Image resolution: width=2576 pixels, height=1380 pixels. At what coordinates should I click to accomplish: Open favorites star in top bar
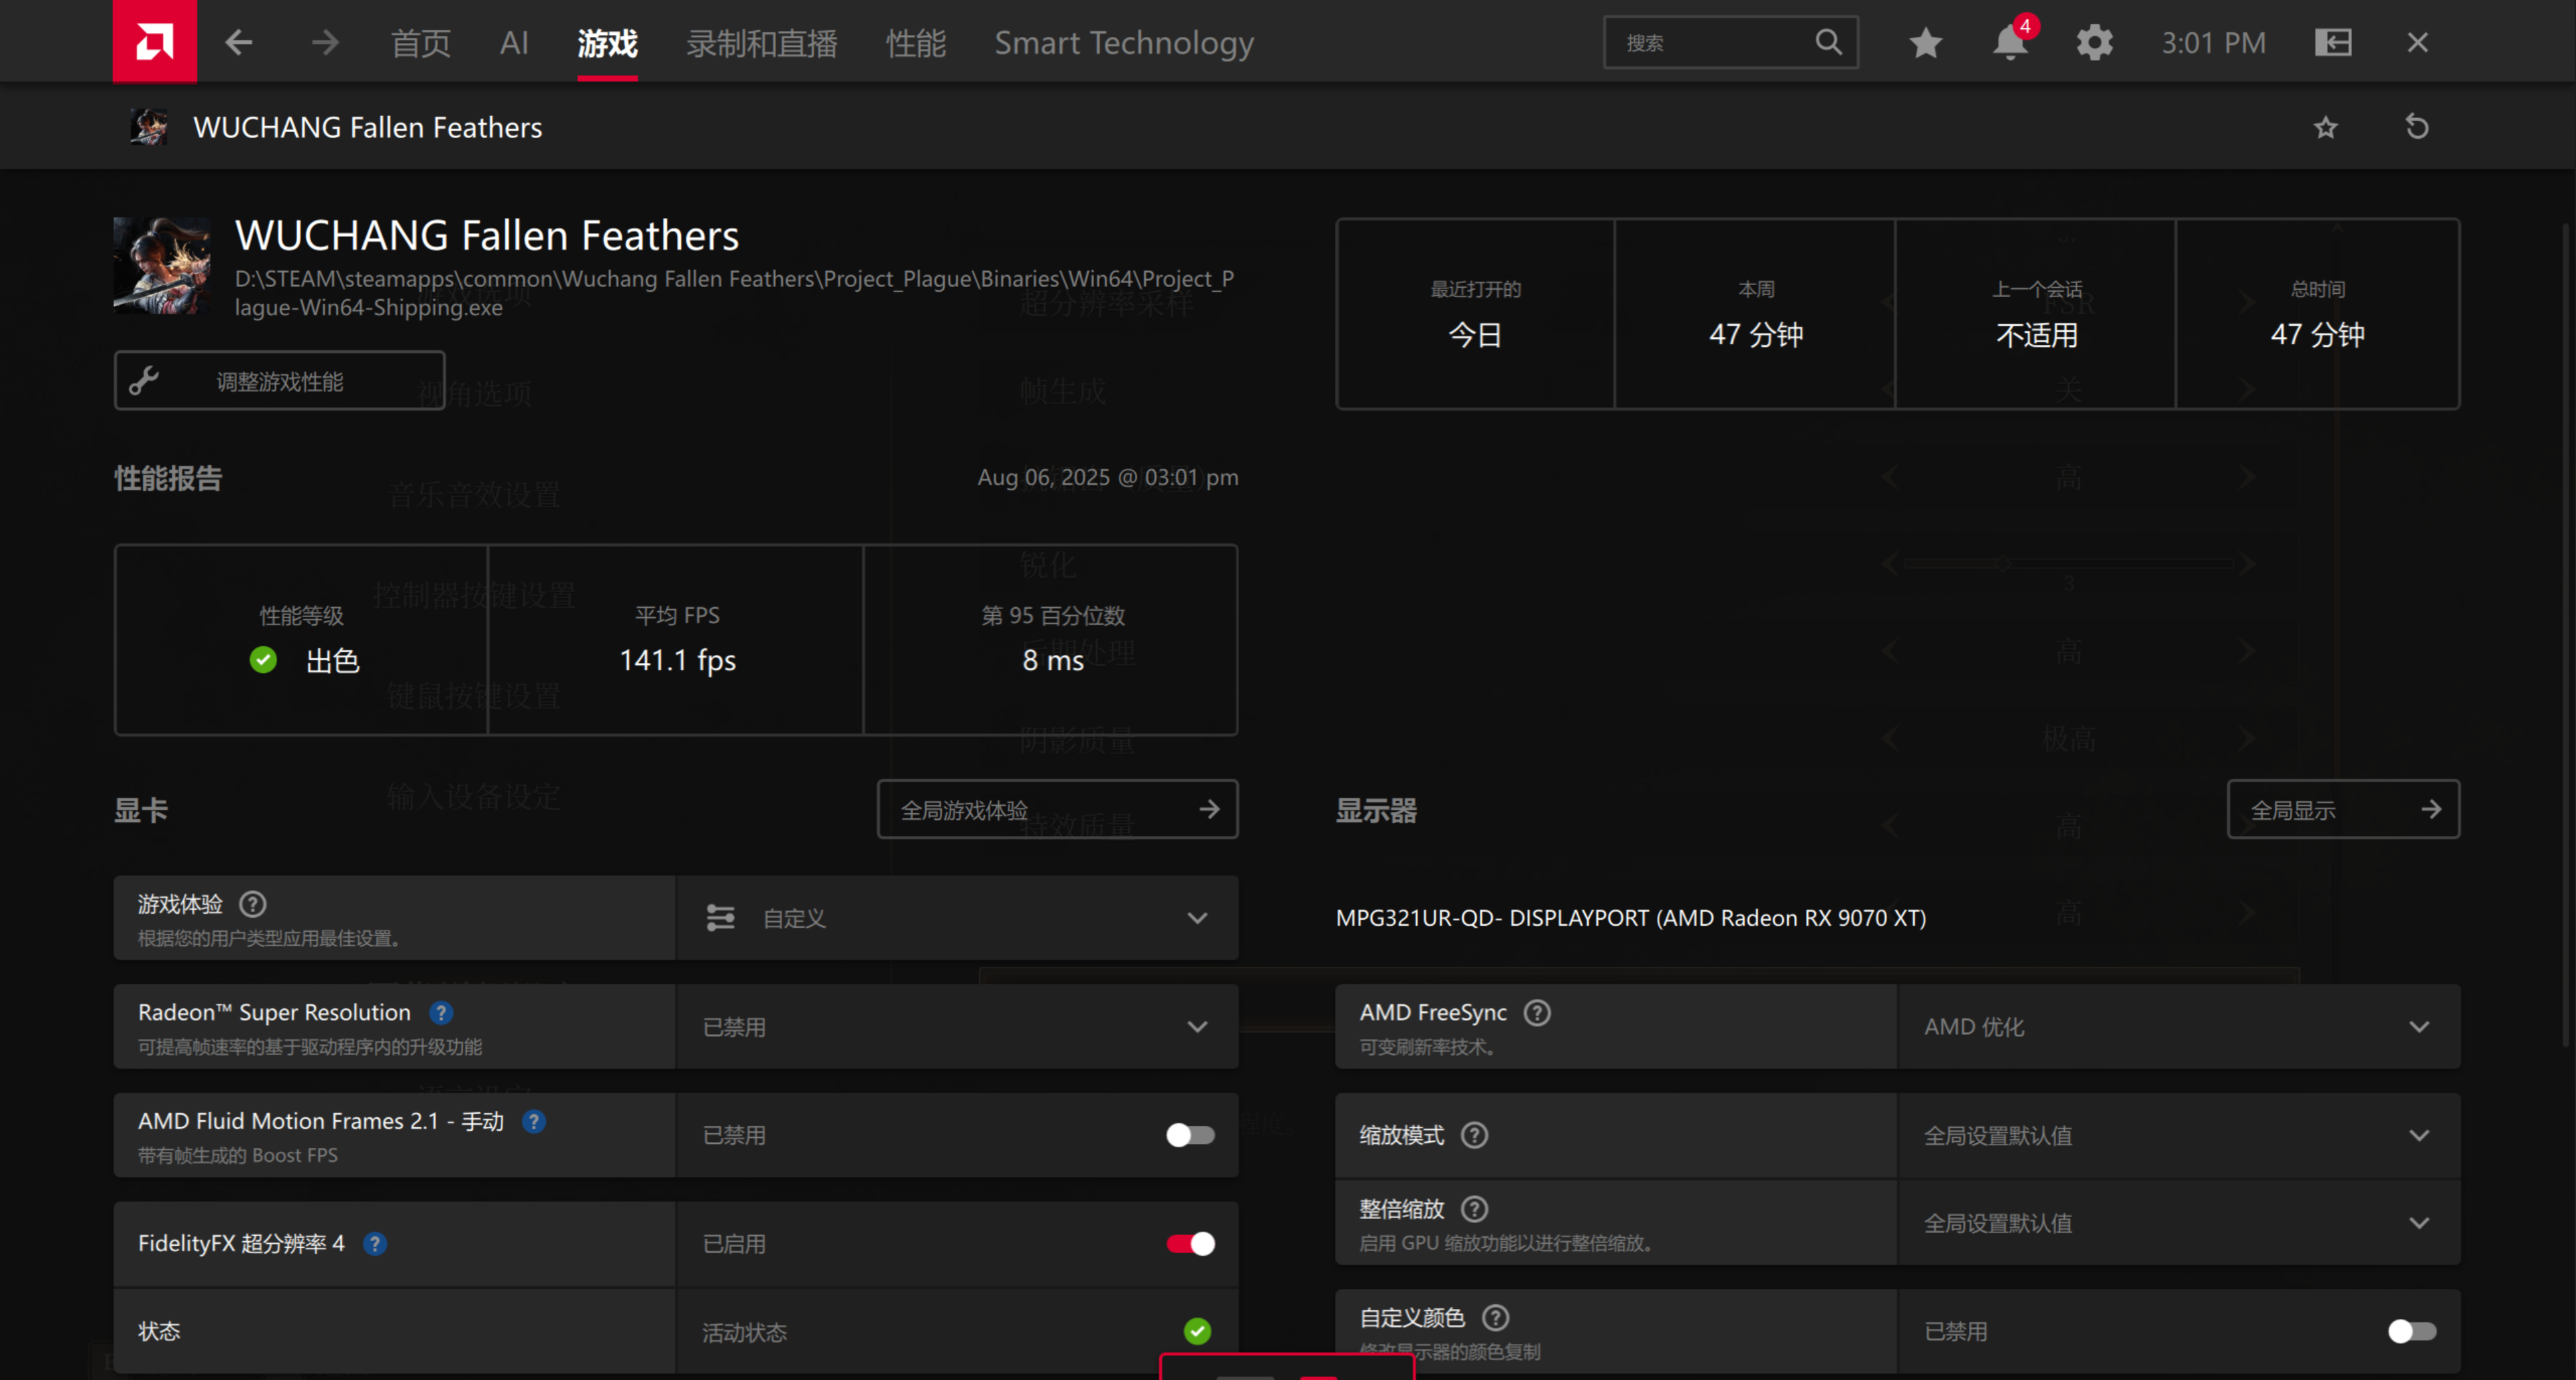(1925, 42)
